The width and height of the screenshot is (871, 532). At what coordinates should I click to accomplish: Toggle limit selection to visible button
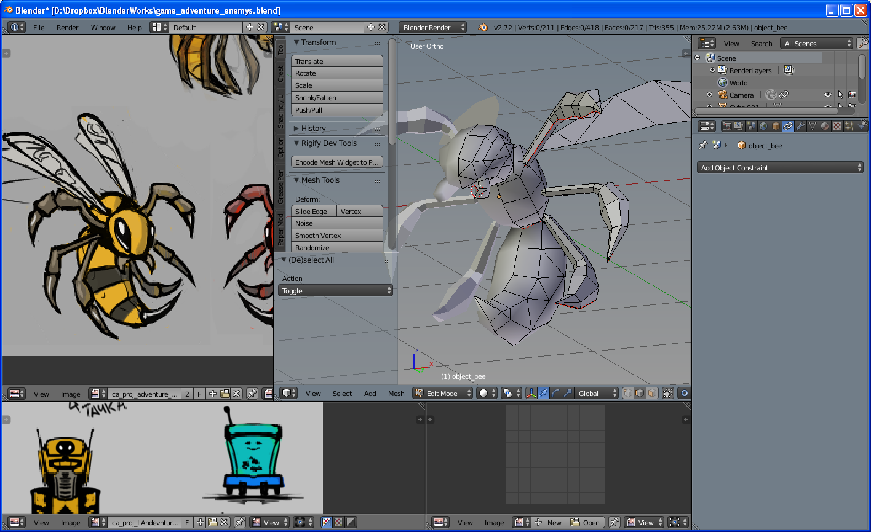click(x=668, y=393)
